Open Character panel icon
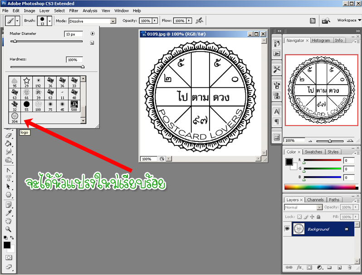 277,111
